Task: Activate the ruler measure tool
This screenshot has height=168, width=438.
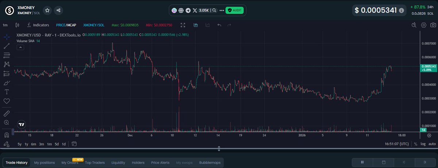Action: [x=7, y=113]
